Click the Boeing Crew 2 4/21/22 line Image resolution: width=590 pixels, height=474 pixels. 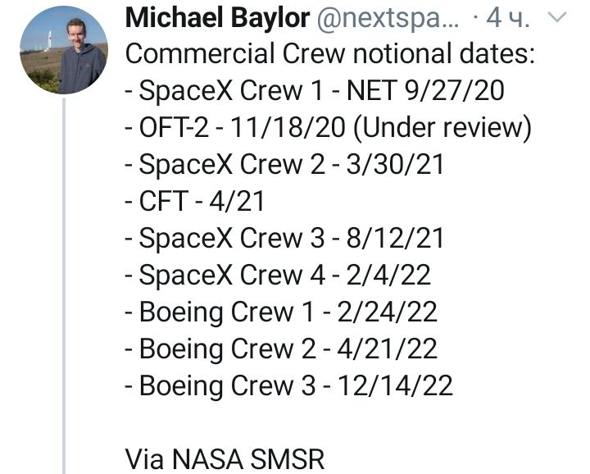pos(281,349)
